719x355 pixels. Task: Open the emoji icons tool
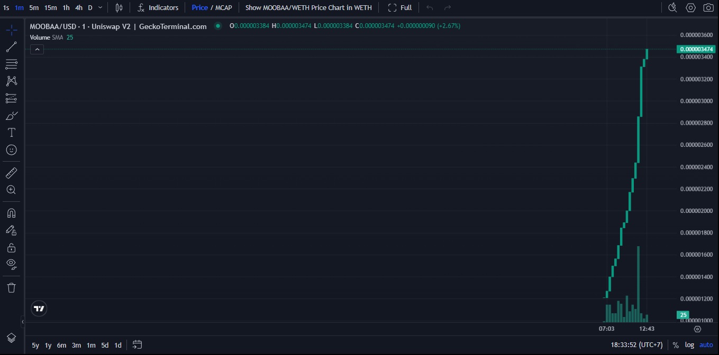11,150
